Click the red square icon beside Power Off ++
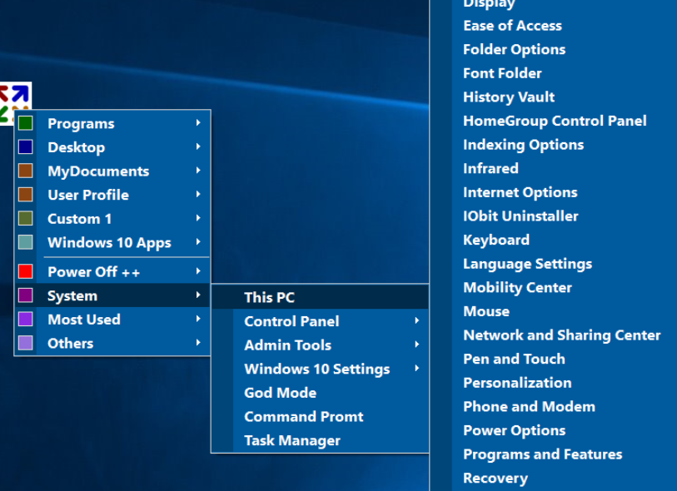Image resolution: width=677 pixels, height=491 pixels. point(26,272)
